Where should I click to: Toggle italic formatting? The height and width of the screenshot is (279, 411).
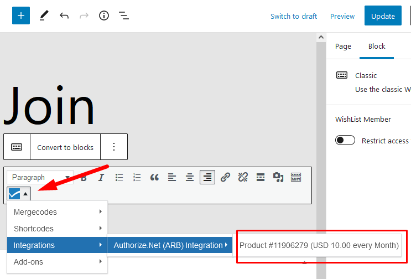[x=101, y=178]
